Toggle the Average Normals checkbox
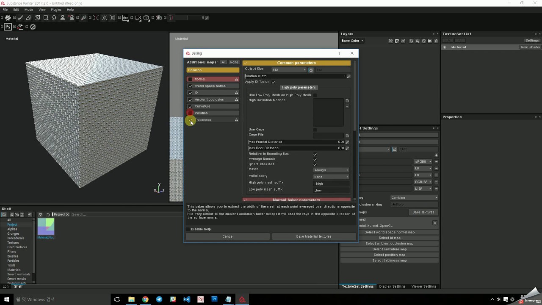This screenshot has height=305, width=542. [x=315, y=159]
